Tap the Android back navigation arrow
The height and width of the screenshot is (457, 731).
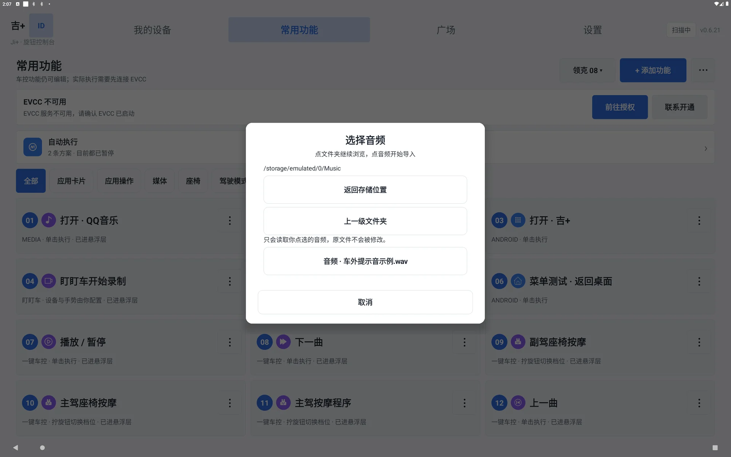[16, 447]
